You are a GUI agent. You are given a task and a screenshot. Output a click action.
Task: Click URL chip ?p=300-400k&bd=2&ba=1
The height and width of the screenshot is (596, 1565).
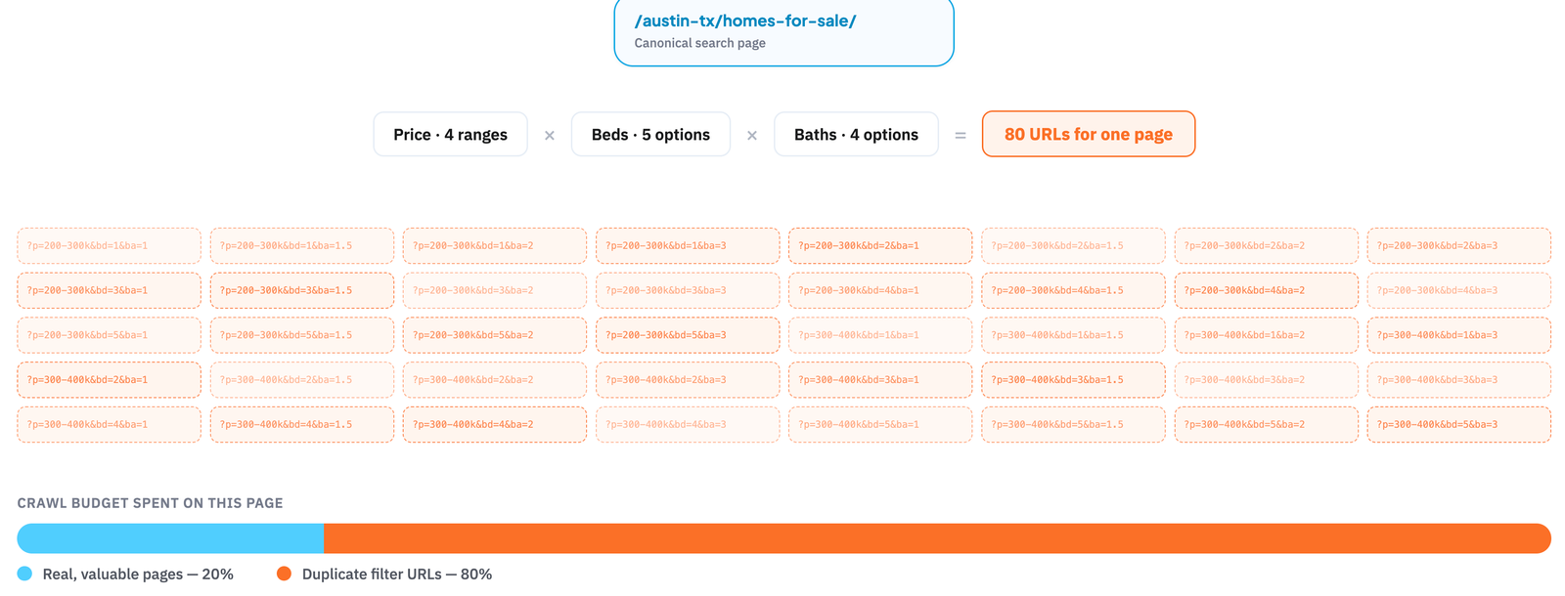[109, 380]
